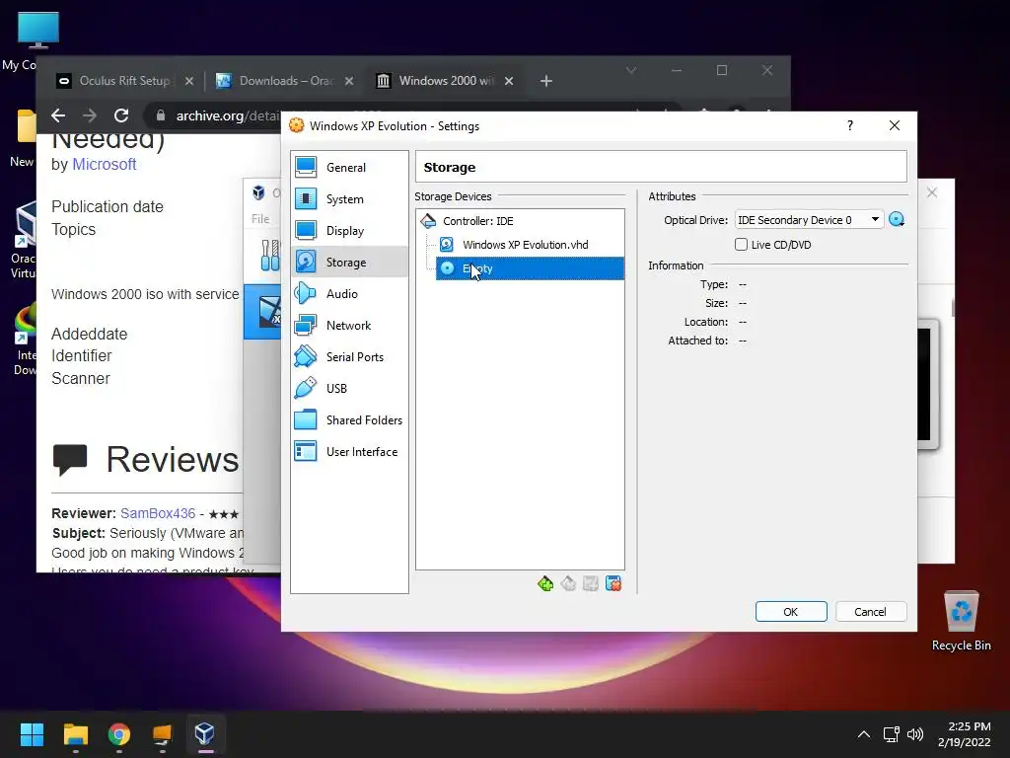1010x758 pixels.
Task: Click the add controller icon below storage list
Action: pyautogui.click(x=544, y=584)
